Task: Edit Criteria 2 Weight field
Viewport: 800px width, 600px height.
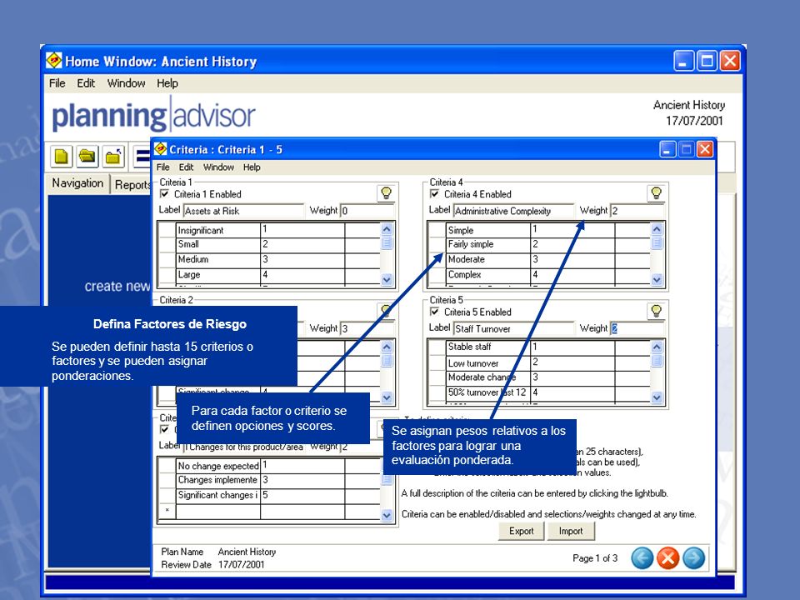Action: click(367, 328)
